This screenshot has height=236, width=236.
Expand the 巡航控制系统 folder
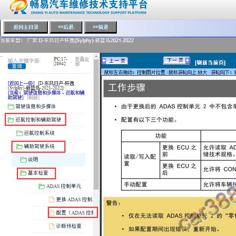pyautogui.click(x=39, y=133)
